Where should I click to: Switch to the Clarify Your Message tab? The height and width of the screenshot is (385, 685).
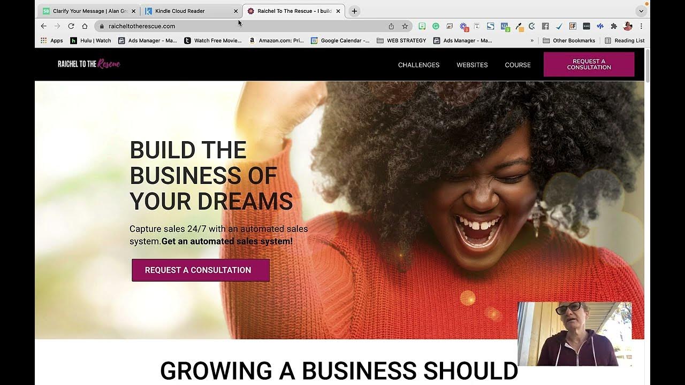[x=89, y=11]
